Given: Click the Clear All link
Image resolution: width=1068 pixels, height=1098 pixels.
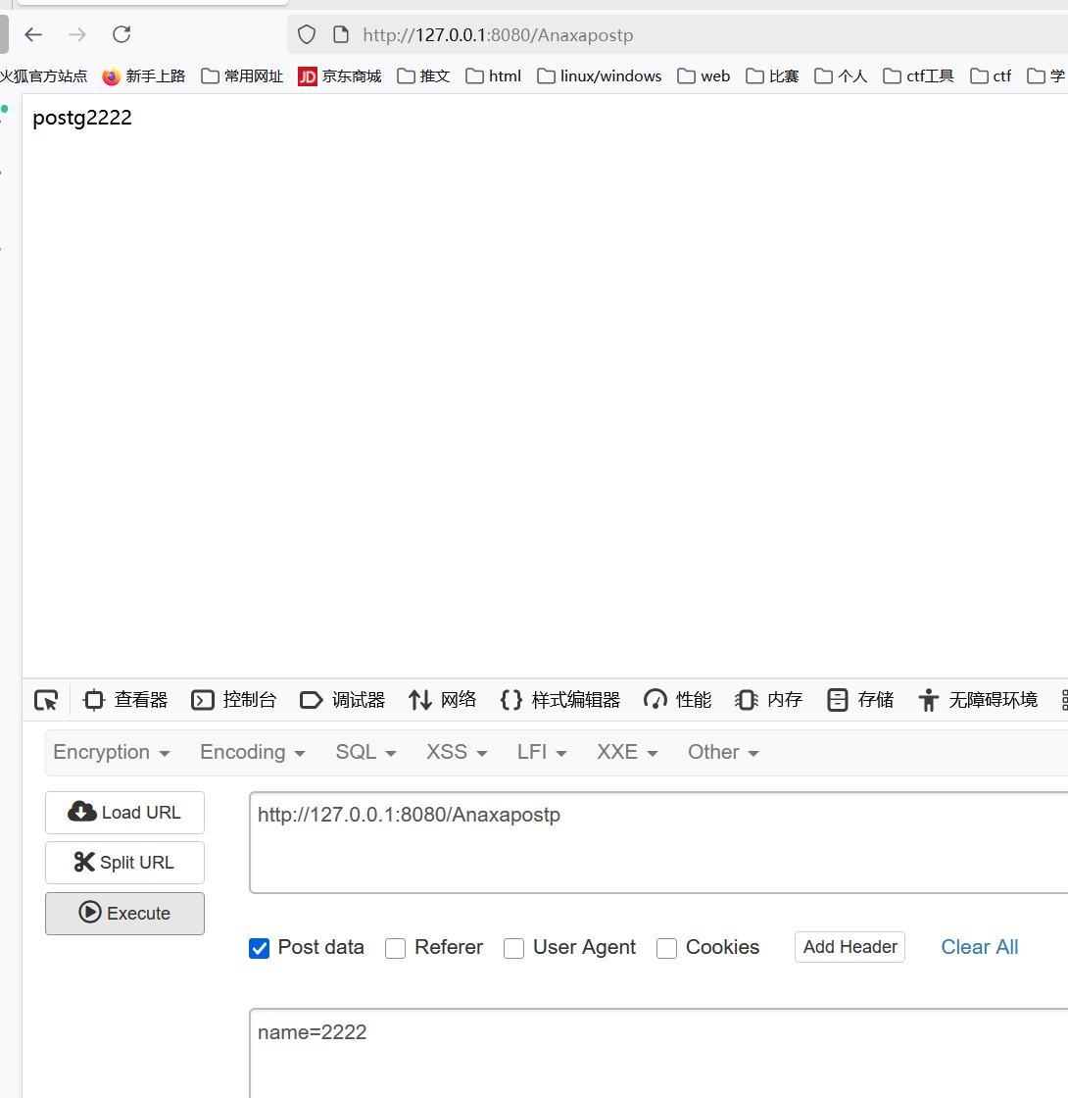Looking at the screenshot, I should click(x=979, y=947).
